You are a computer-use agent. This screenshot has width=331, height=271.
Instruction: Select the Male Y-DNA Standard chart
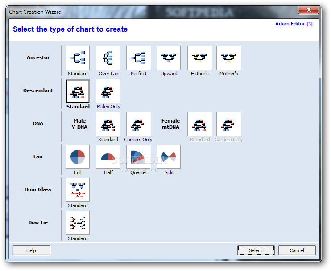click(108, 124)
